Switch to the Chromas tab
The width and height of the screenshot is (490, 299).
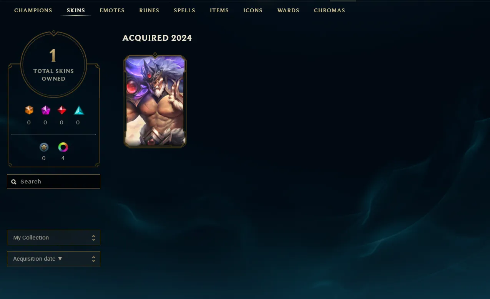pos(329,10)
